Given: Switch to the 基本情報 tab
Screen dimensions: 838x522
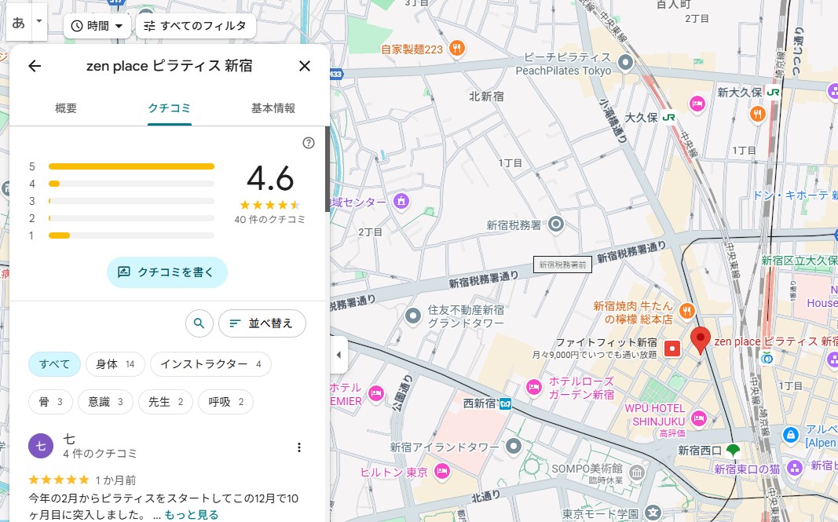Looking at the screenshot, I should coord(273,108).
